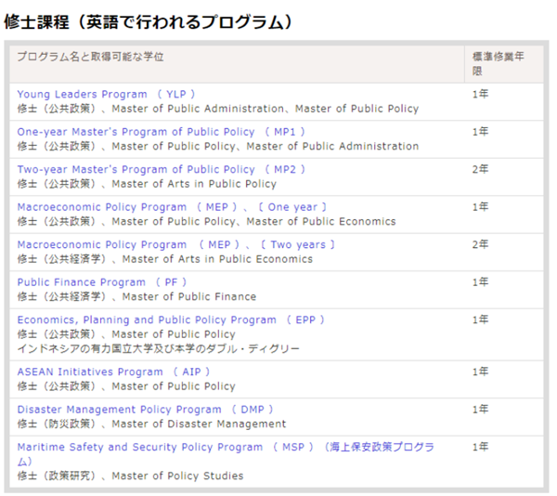Open Macroeconomic Policy Program (MEP) One year link
Screen dimensions: 557x496
(x=172, y=207)
